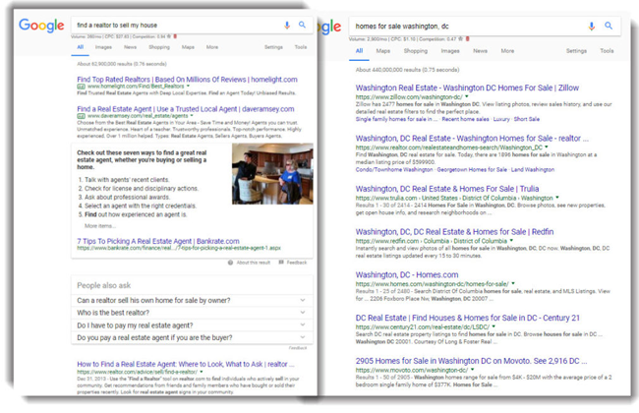This screenshot has height=413, width=639.
Task: Switch to Maps tab in right search window
Action: [383, 51]
